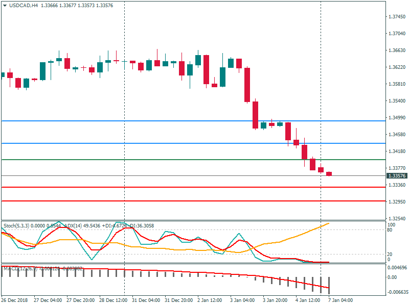Click the 80 level on Stochastic scale
The image size is (409, 306).
coord(390,230)
